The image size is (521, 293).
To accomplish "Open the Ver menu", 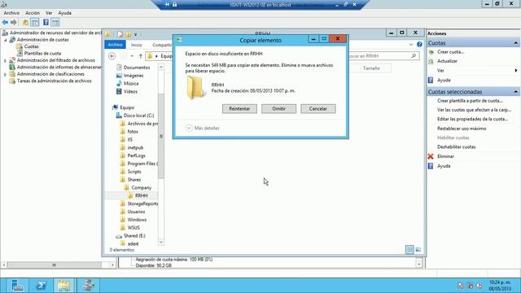I will [49, 13].
